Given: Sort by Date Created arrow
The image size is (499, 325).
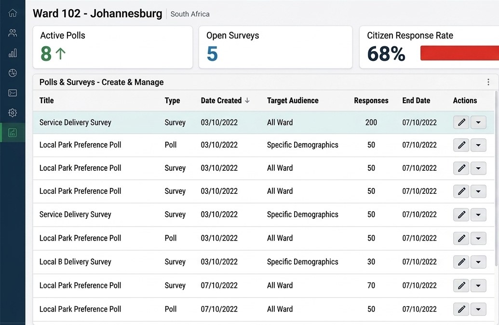Looking at the screenshot, I should point(247,101).
